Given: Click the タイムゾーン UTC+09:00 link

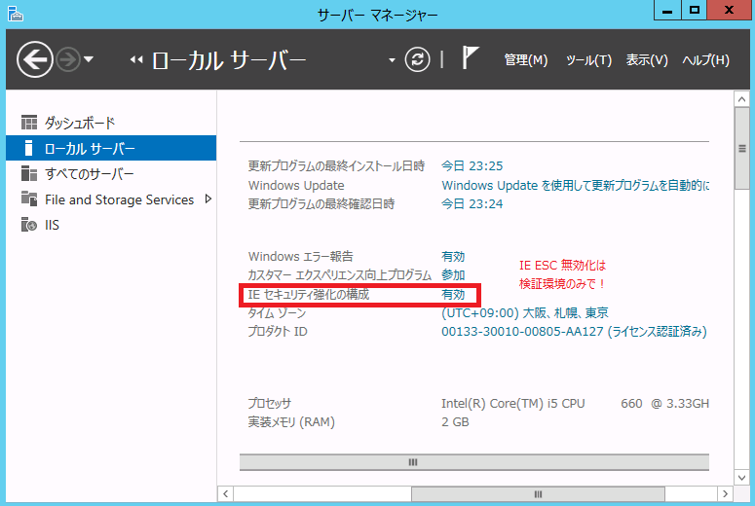Looking at the screenshot, I should click(525, 312).
